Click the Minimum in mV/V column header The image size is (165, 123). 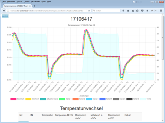coord(81,117)
